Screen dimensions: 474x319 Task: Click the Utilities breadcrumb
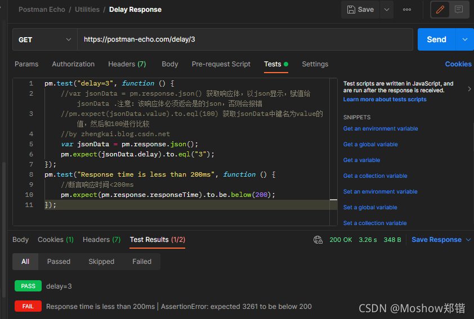[87, 10]
